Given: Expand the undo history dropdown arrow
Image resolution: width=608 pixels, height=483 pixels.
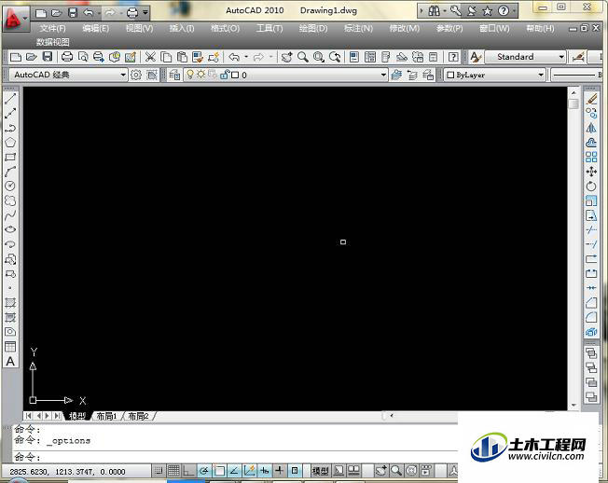Looking at the screenshot, I should (x=246, y=57).
